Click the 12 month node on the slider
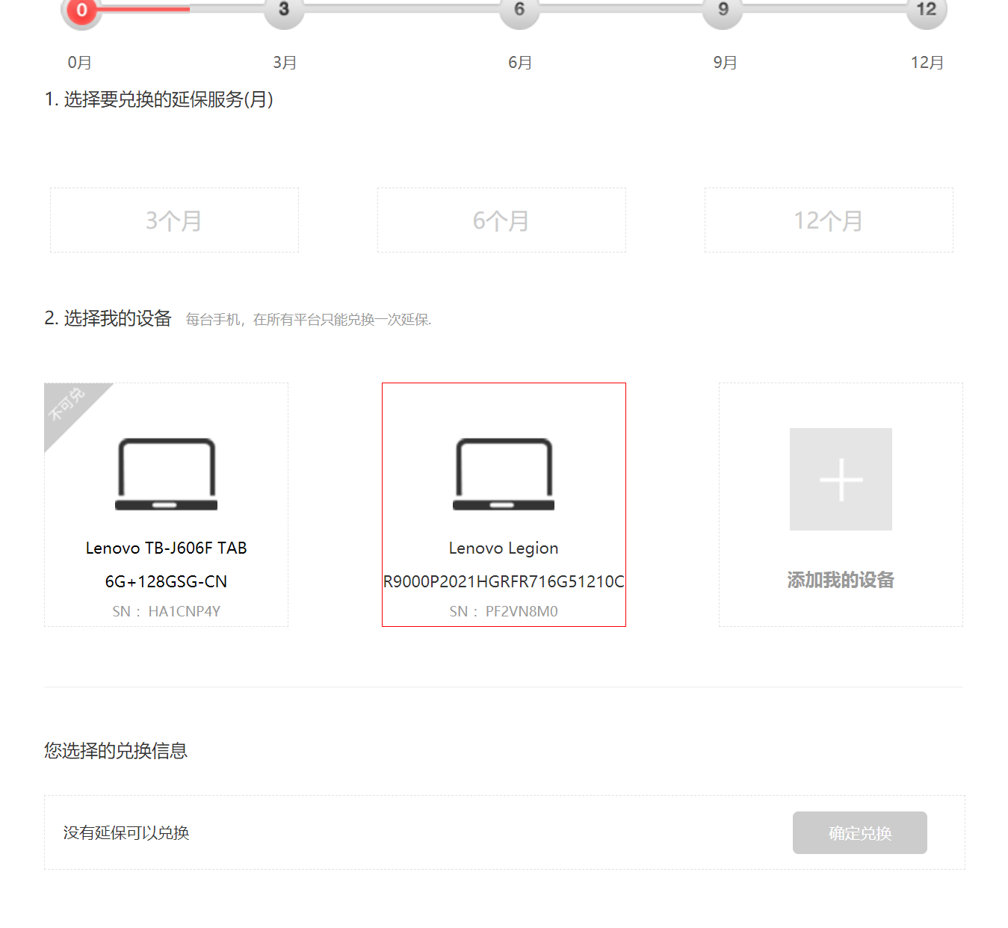Viewport: 1008px width, 928px height. pos(927,10)
